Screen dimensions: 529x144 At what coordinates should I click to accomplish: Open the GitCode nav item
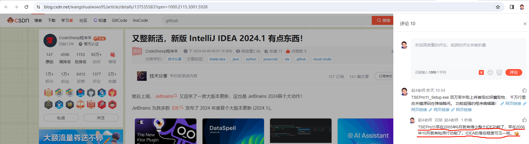[x=119, y=20]
